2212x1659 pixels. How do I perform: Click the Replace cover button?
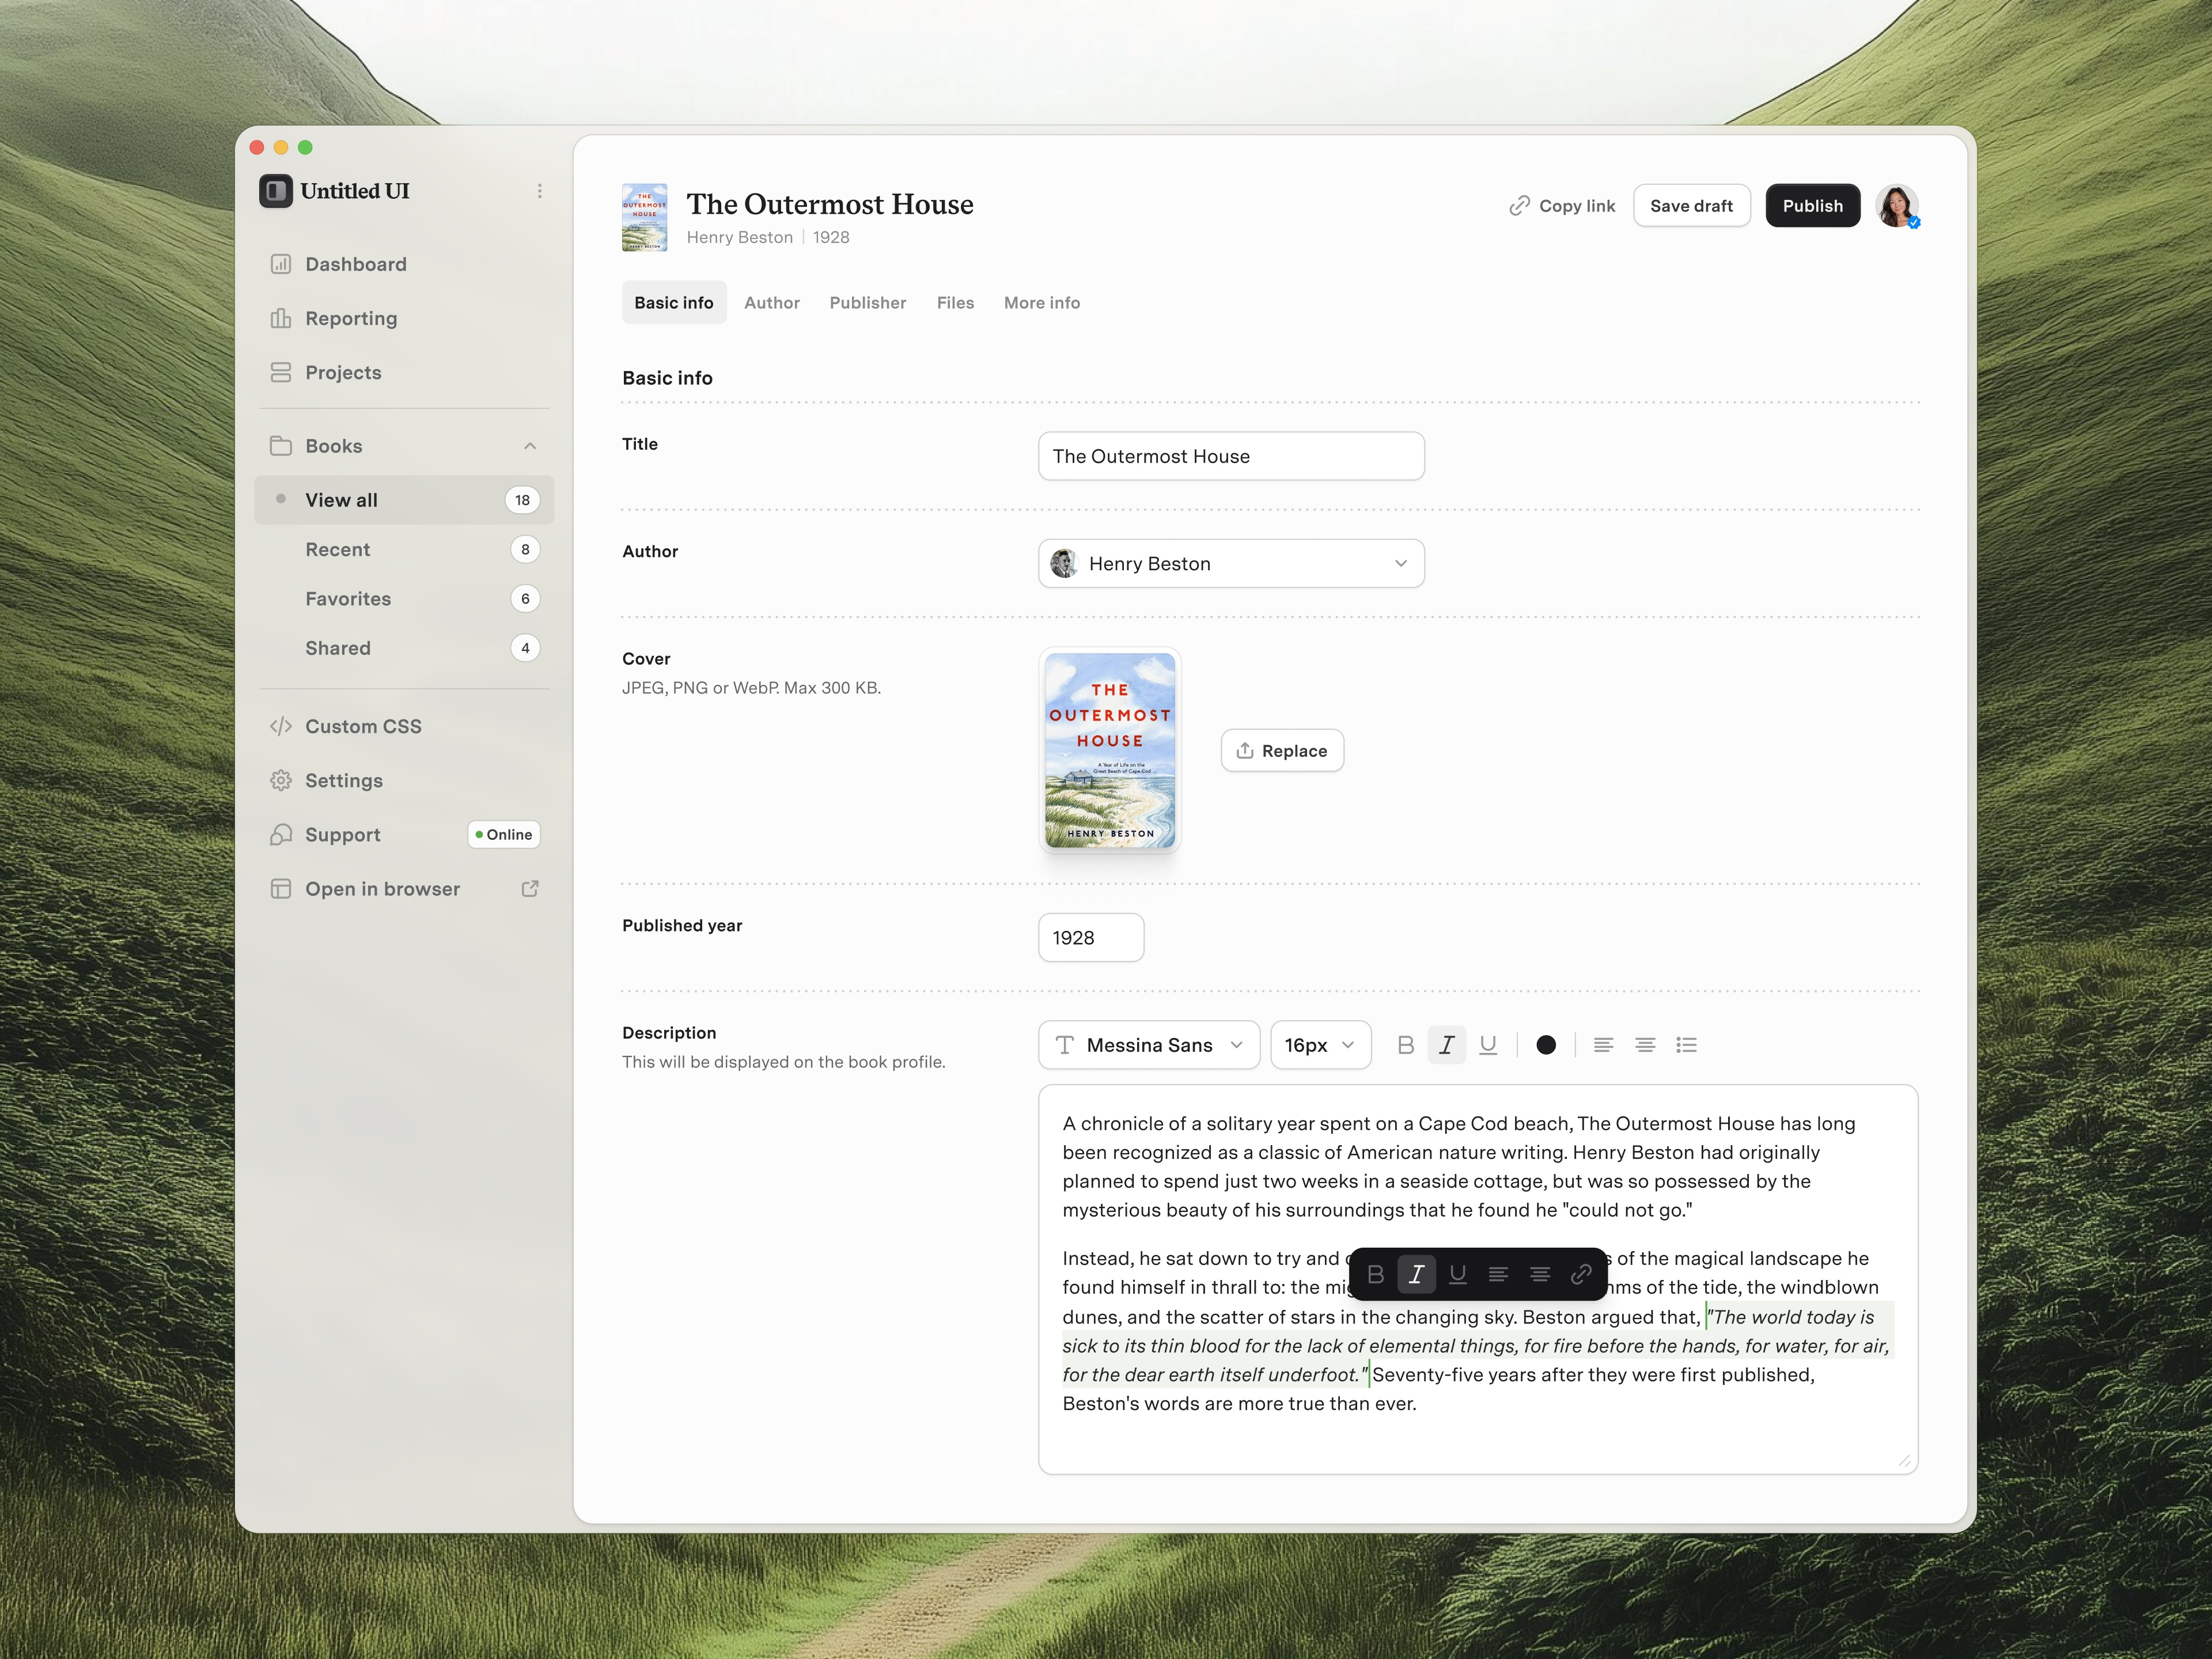(1282, 751)
